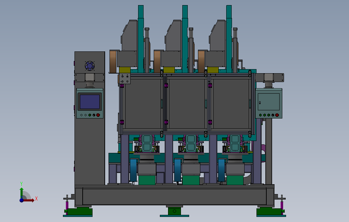Select the large grey base frame beam
349x222 pixels.
coord(174,196)
